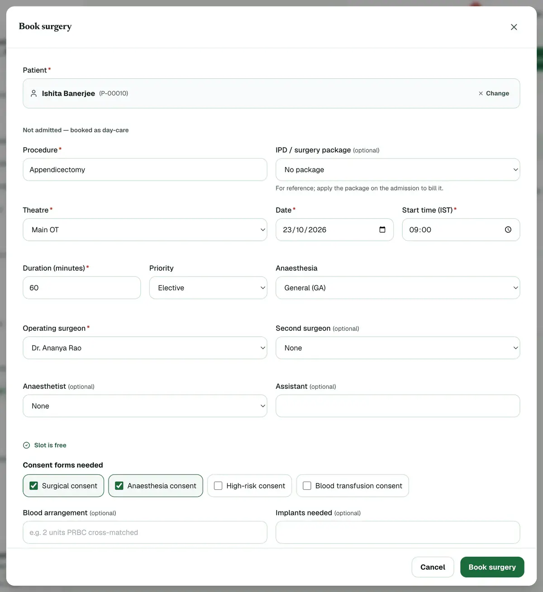Open the Priority dropdown
The height and width of the screenshot is (592, 543).
pyautogui.click(x=208, y=288)
